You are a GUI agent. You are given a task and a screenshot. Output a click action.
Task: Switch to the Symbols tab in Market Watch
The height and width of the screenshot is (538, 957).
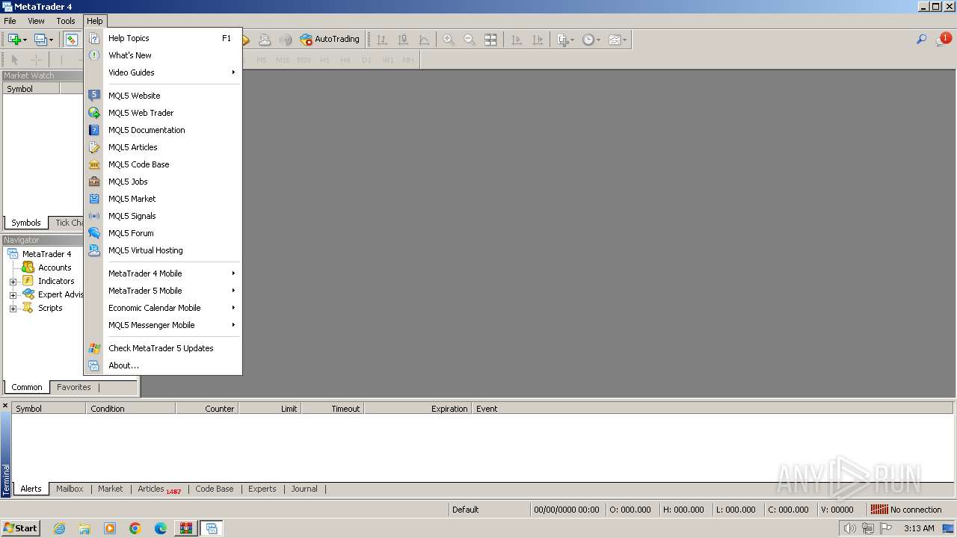pos(25,223)
